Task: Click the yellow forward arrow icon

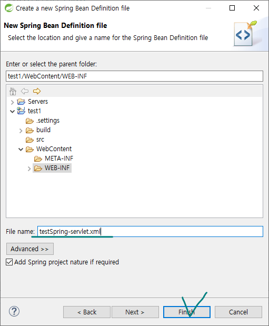Action: point(37,91)
